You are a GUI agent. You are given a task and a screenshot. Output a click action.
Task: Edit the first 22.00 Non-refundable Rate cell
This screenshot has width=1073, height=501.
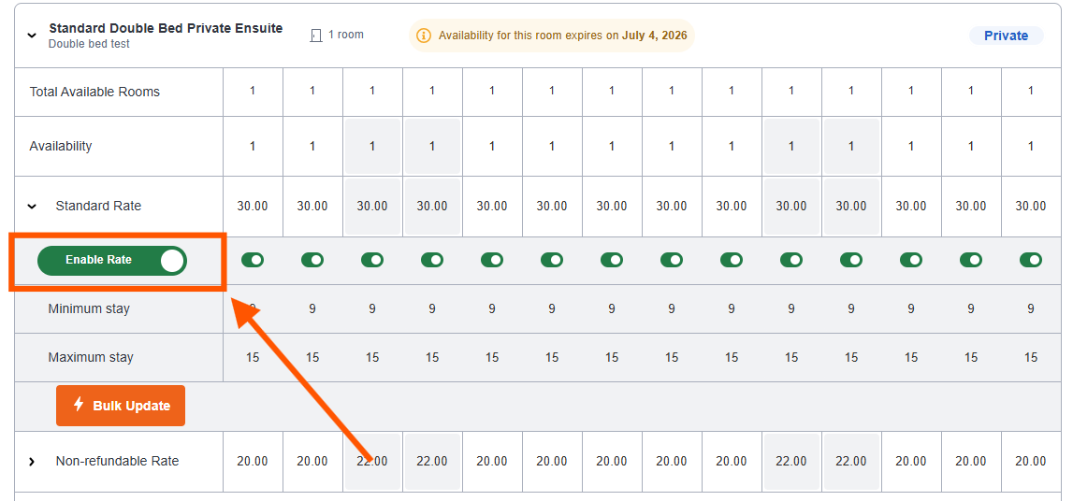coord(372,462)
